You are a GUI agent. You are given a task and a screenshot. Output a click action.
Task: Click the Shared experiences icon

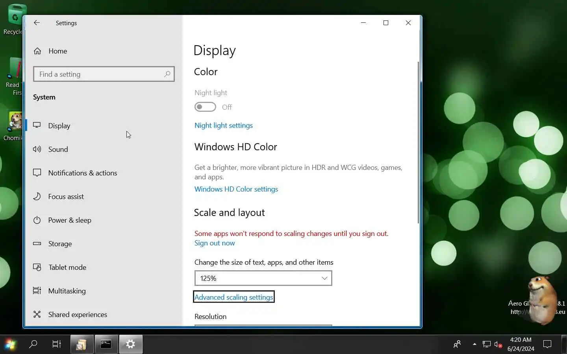(37, 314)
